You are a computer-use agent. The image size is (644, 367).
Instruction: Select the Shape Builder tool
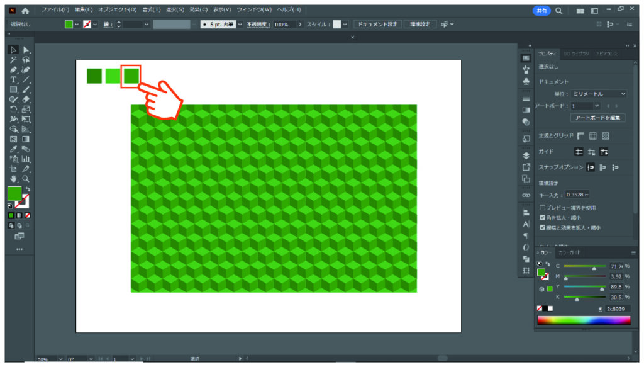click(x=13, y=129)
